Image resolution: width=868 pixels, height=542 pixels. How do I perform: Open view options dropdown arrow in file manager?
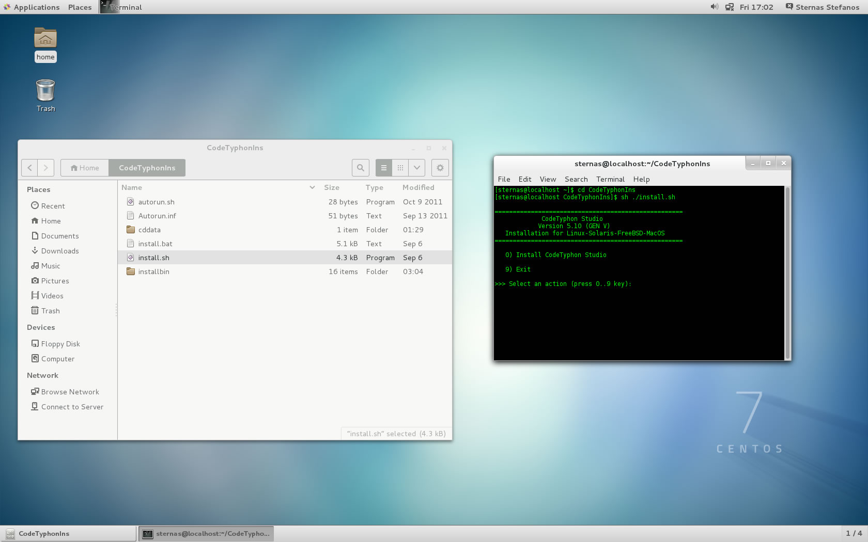417,168
